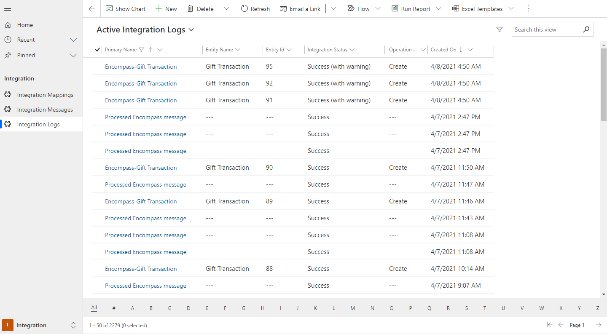Open Integration Mappings in the sidebar

coord(45,95)
